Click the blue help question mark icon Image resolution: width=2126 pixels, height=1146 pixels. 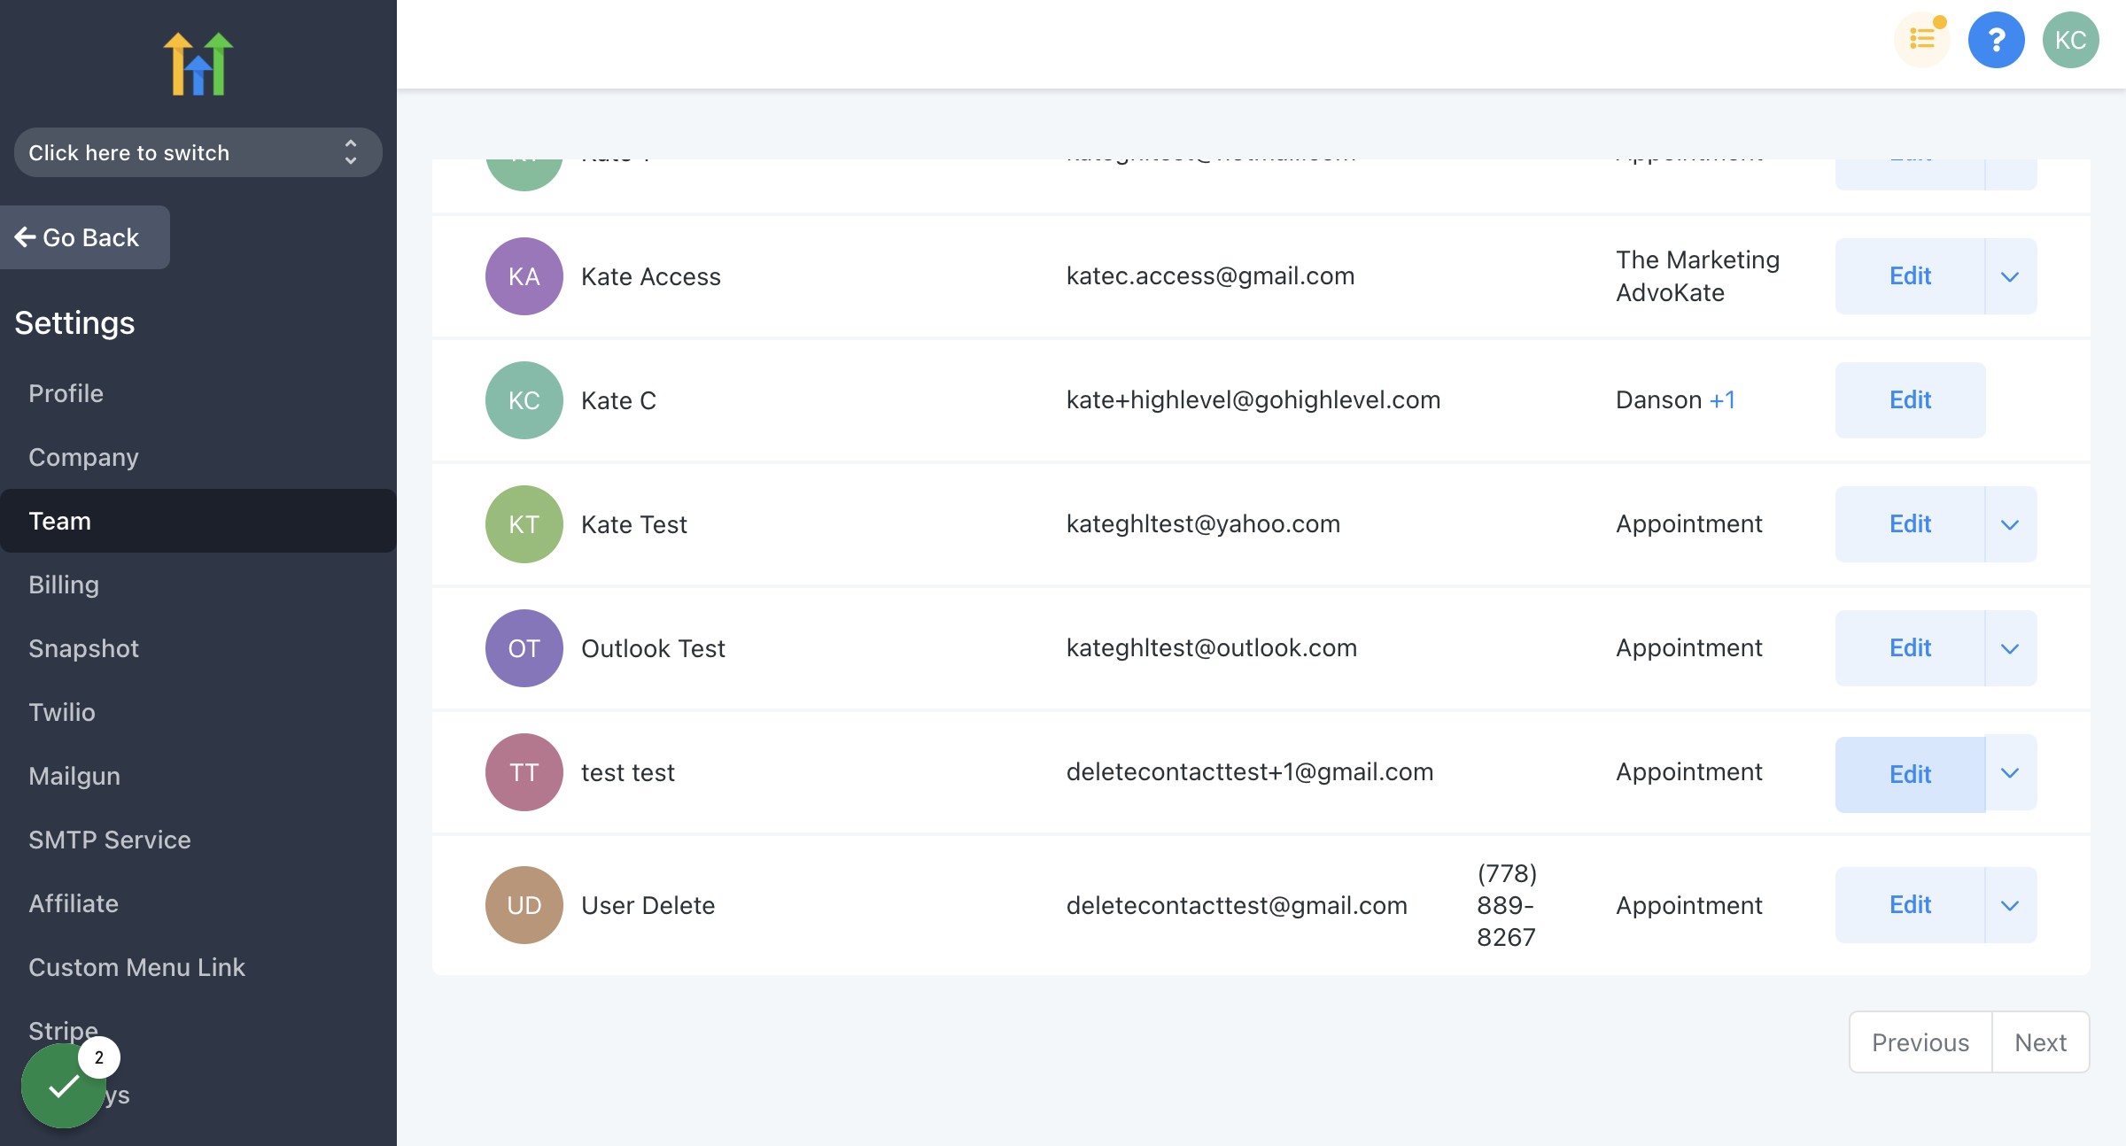[1997, 40]
